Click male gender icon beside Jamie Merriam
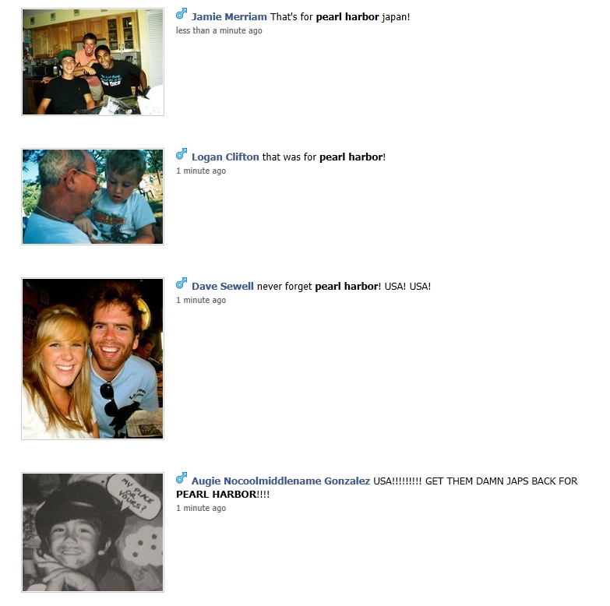This screenshot has height=606, width=610. [x=182, y=14]
